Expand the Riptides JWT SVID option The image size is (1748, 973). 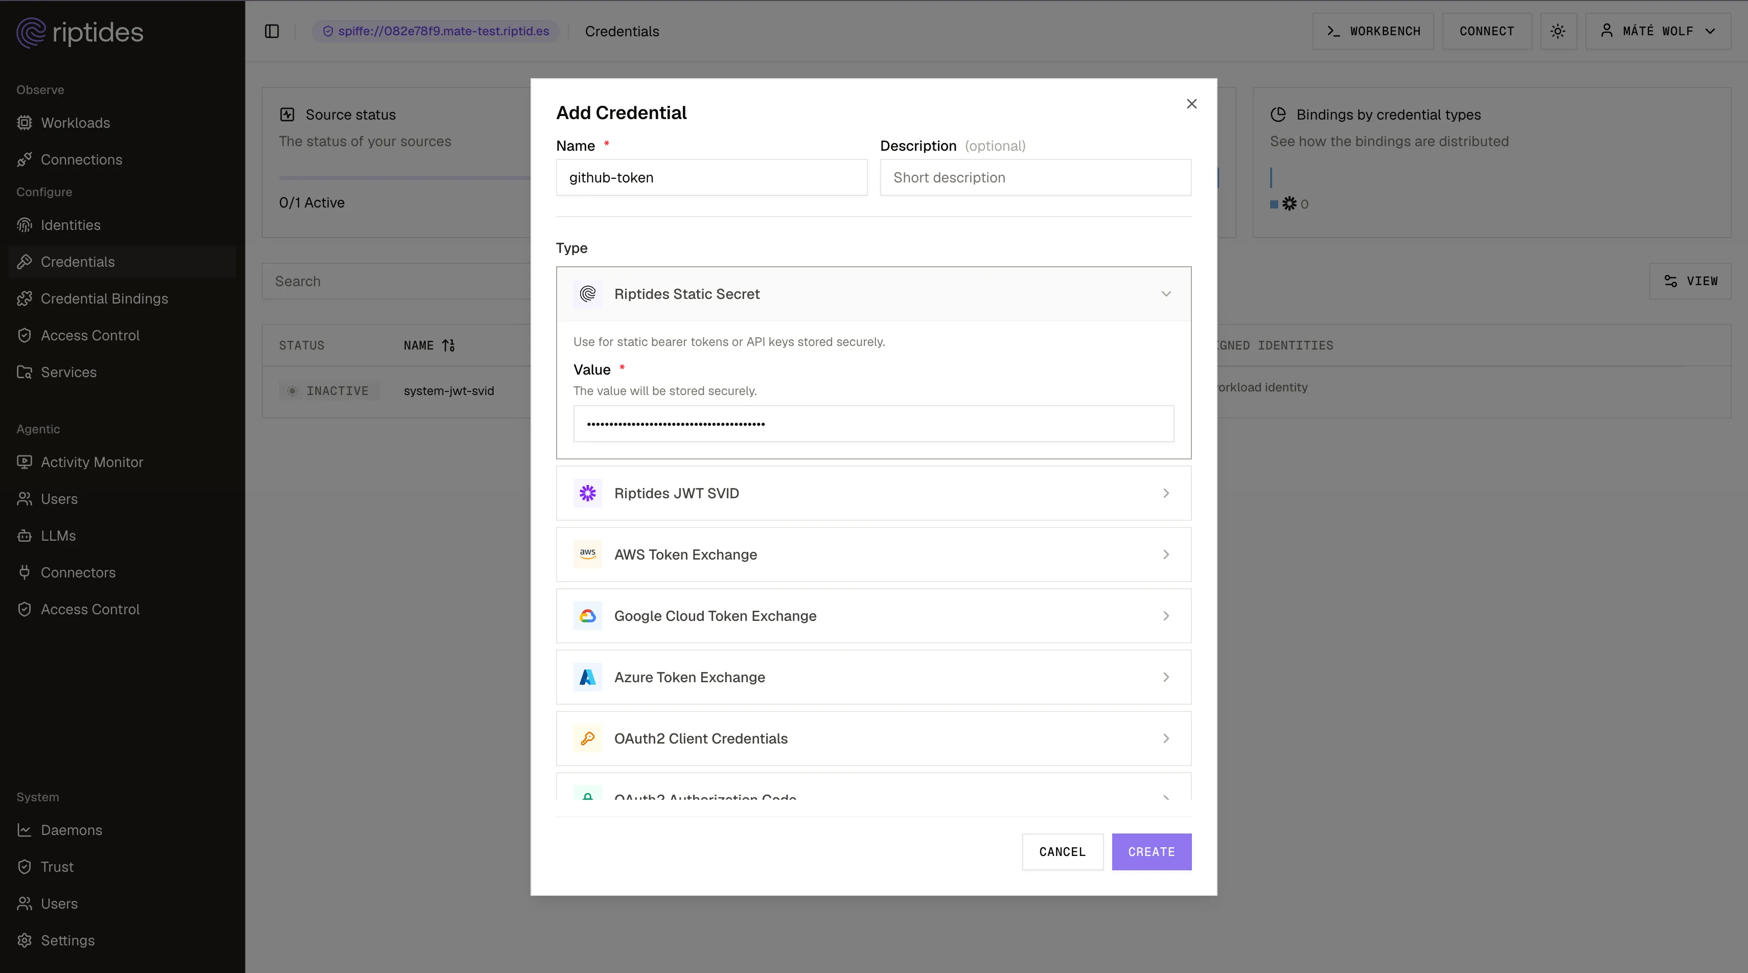(873, 493)
